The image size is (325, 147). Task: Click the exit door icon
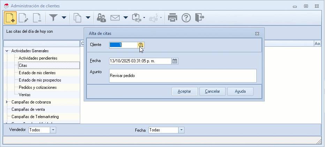tap(200, 18)
